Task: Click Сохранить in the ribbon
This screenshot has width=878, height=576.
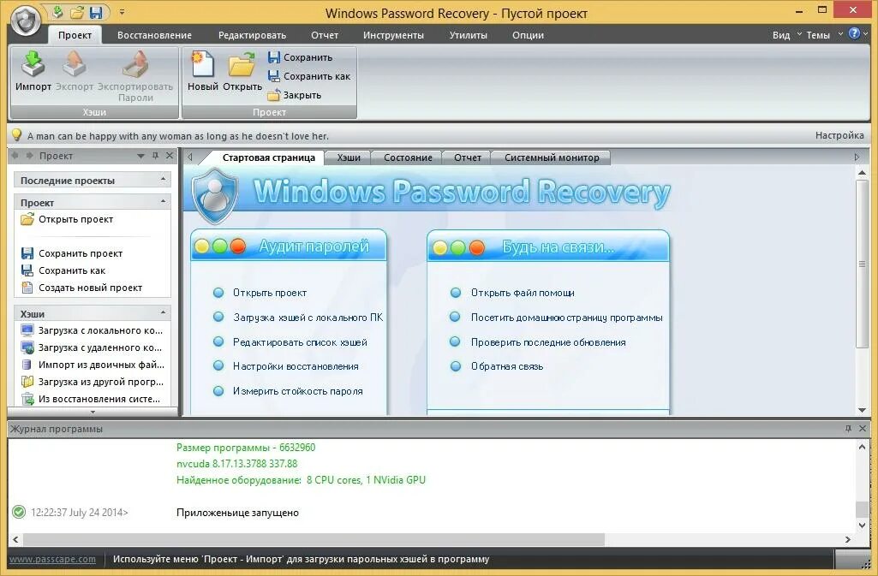Action: tap(301, 57)
